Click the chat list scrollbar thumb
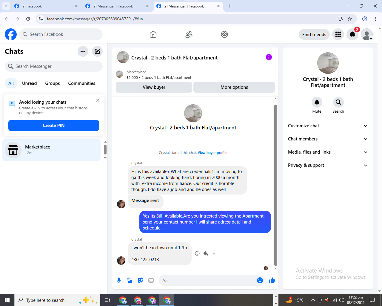The image size is (382, 306). coord(105,149)
